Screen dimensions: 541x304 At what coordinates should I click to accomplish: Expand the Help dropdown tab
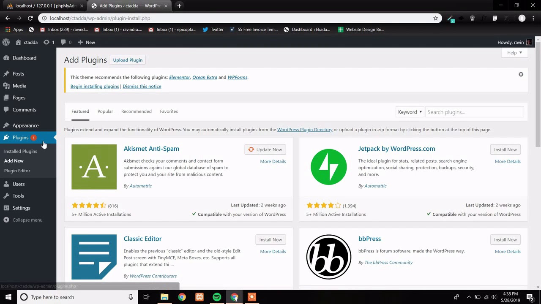(515, 53)
